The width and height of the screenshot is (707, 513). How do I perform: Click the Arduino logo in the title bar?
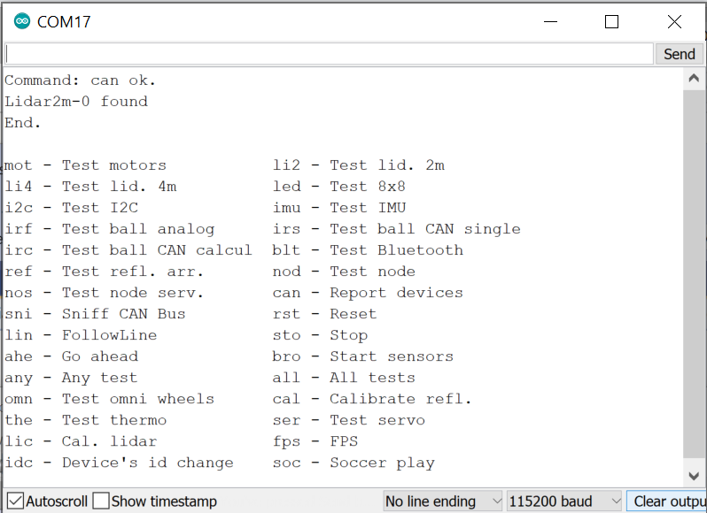[21, 22]
